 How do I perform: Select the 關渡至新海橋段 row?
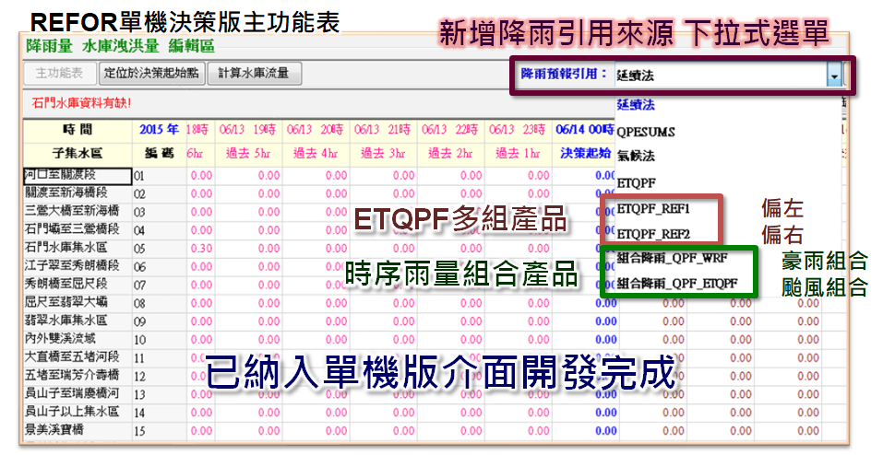point(78,193)
